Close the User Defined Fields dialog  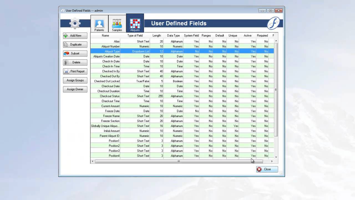pos(267,169)
